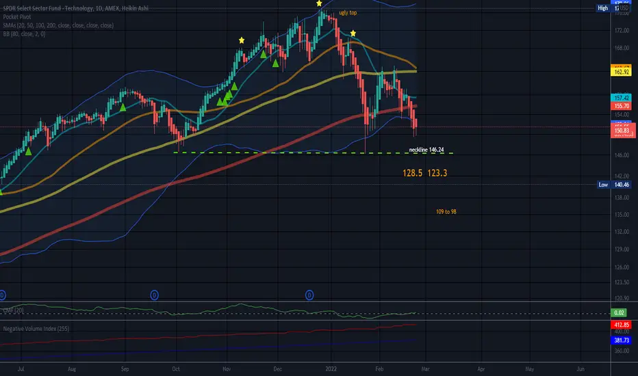638x376 pixels.
Task: Click the 2022 label on time axis
Action: (x=331, y=369)
